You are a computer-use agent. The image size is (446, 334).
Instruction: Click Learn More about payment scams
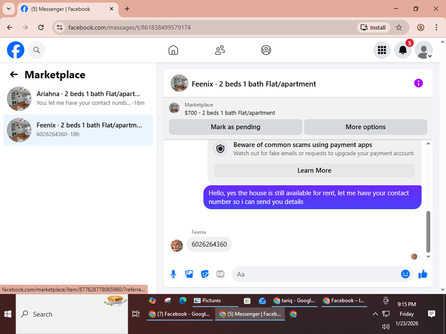pos(314,170)
